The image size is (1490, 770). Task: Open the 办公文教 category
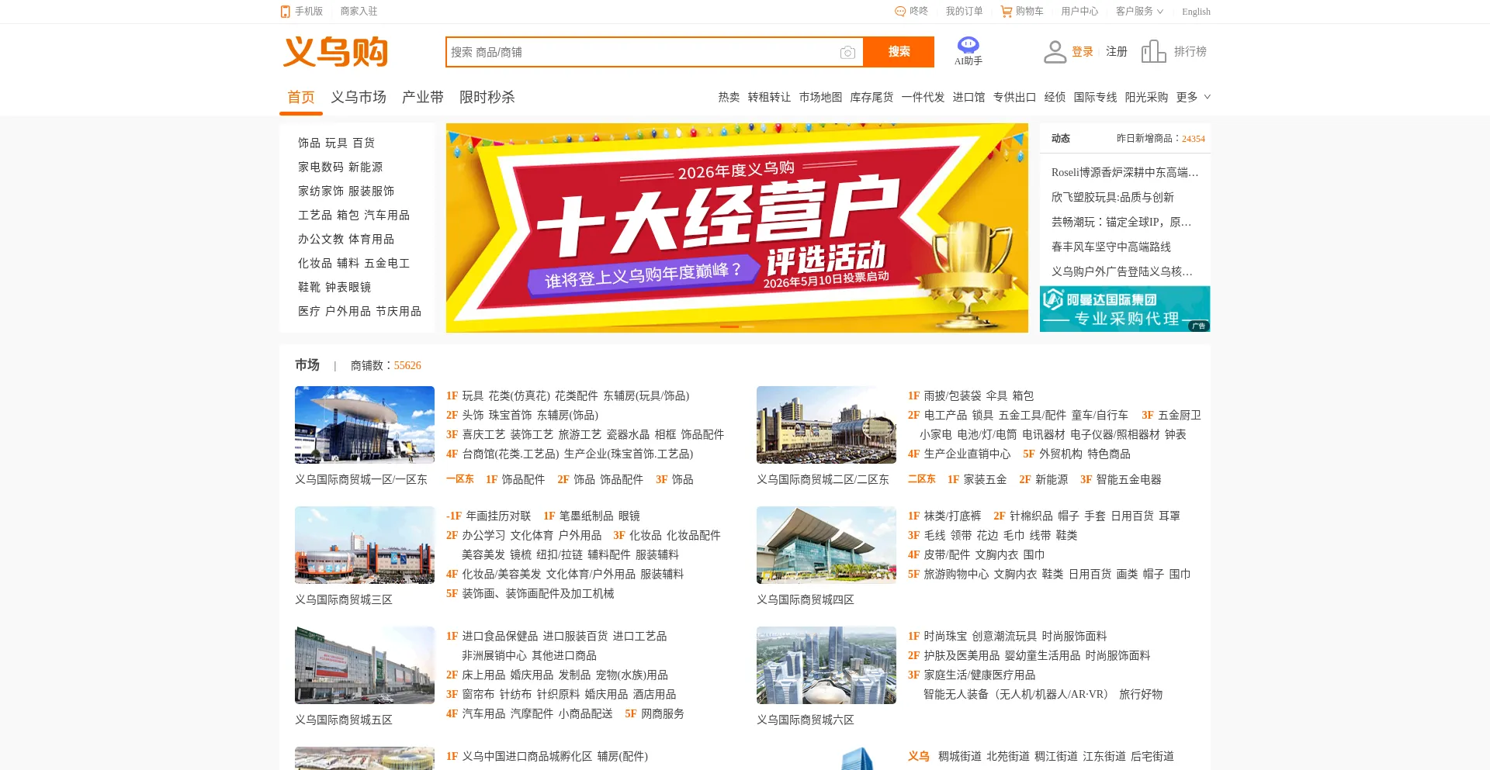321,239
